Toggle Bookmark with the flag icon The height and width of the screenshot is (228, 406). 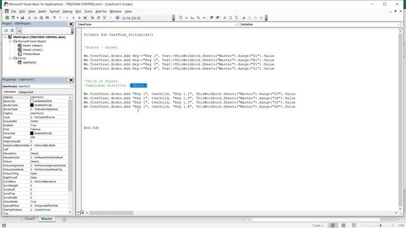point(244,18)
